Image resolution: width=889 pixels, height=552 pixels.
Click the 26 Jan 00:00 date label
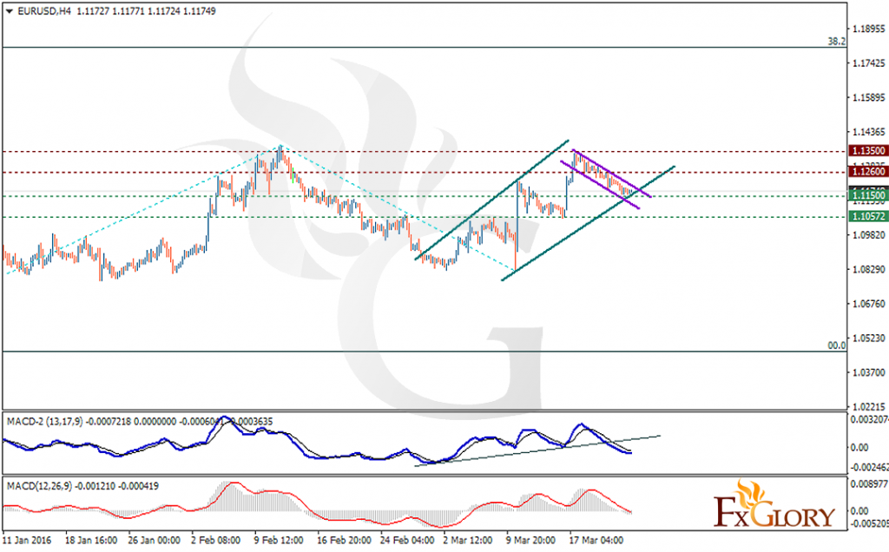click(x=155, y=540)
